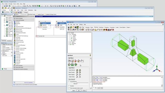
Task: Click the Save icon in DesignModeler toolbar
Action: pos(5,6)
